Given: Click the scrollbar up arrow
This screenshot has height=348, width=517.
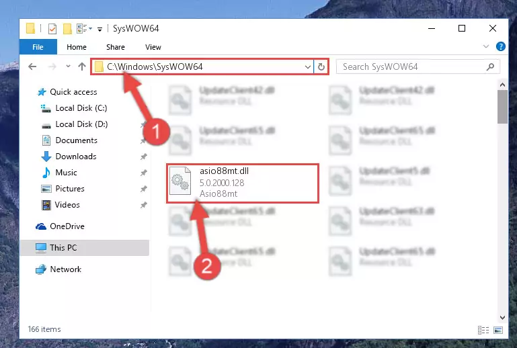Looking at the screenshot, I should pos(502,85).
